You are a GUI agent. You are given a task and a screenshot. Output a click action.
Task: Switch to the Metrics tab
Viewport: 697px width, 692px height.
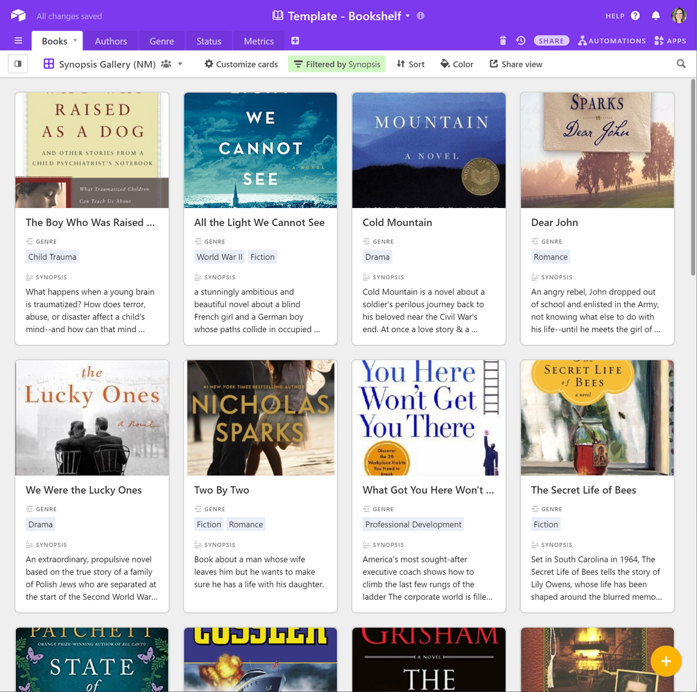(259, 42)
